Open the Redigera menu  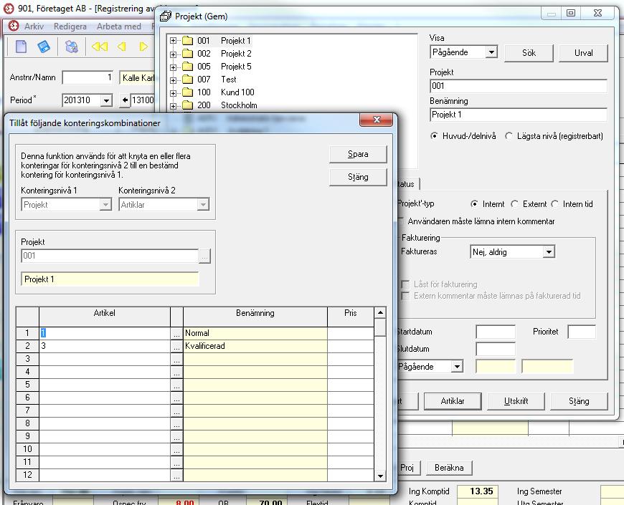(70, 27)
